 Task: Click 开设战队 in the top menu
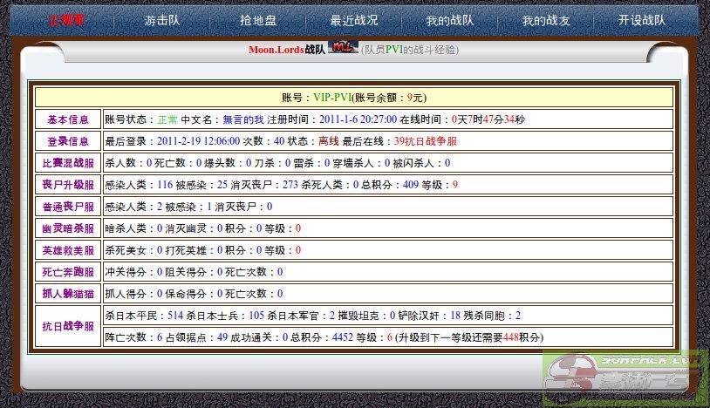point(641,21)
